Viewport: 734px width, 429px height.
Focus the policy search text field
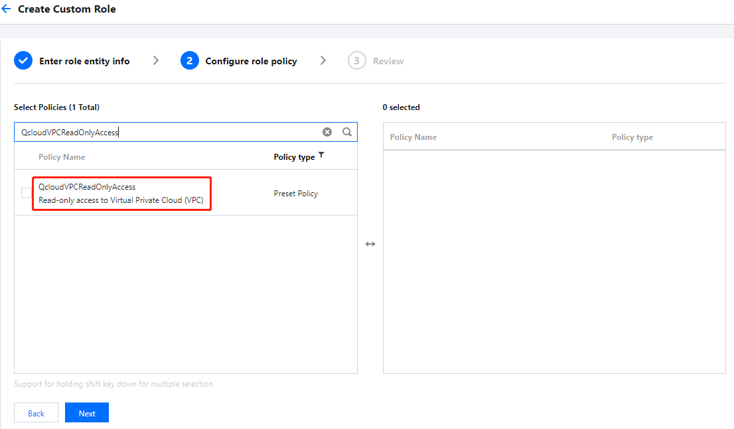(166, 132)
